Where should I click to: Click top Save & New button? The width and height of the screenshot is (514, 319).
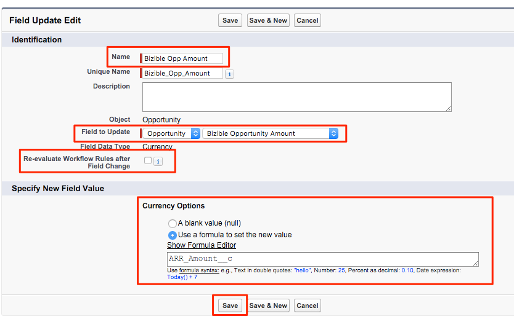(268, 20)
